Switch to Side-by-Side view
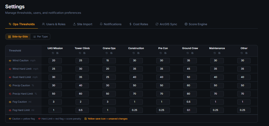 pyautogui.click(x=18, y=37)
